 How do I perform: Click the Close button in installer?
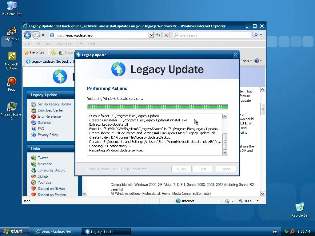click(202, 169)
